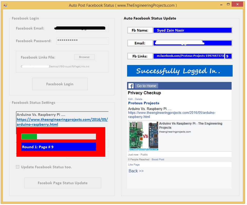Click the Fb Links: label
The height and width of the screenshot is (205, 247).
tap(140, 56)
